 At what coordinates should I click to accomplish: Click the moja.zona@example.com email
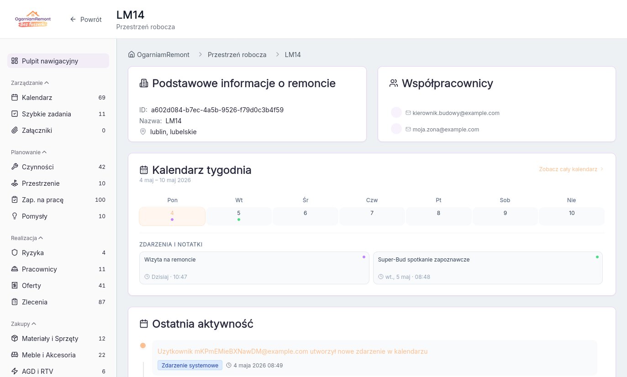[x=446, y=129]
